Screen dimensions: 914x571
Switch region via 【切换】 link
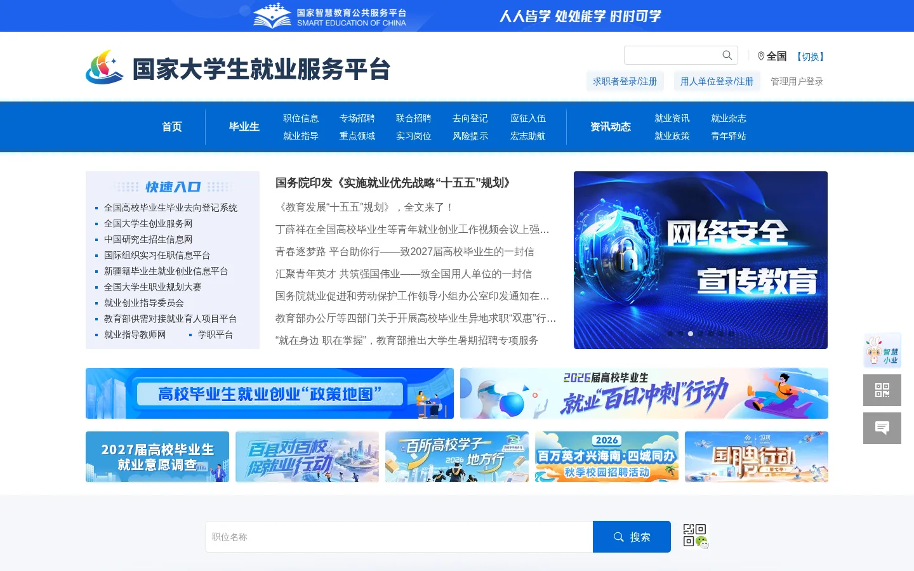(811, 56)
